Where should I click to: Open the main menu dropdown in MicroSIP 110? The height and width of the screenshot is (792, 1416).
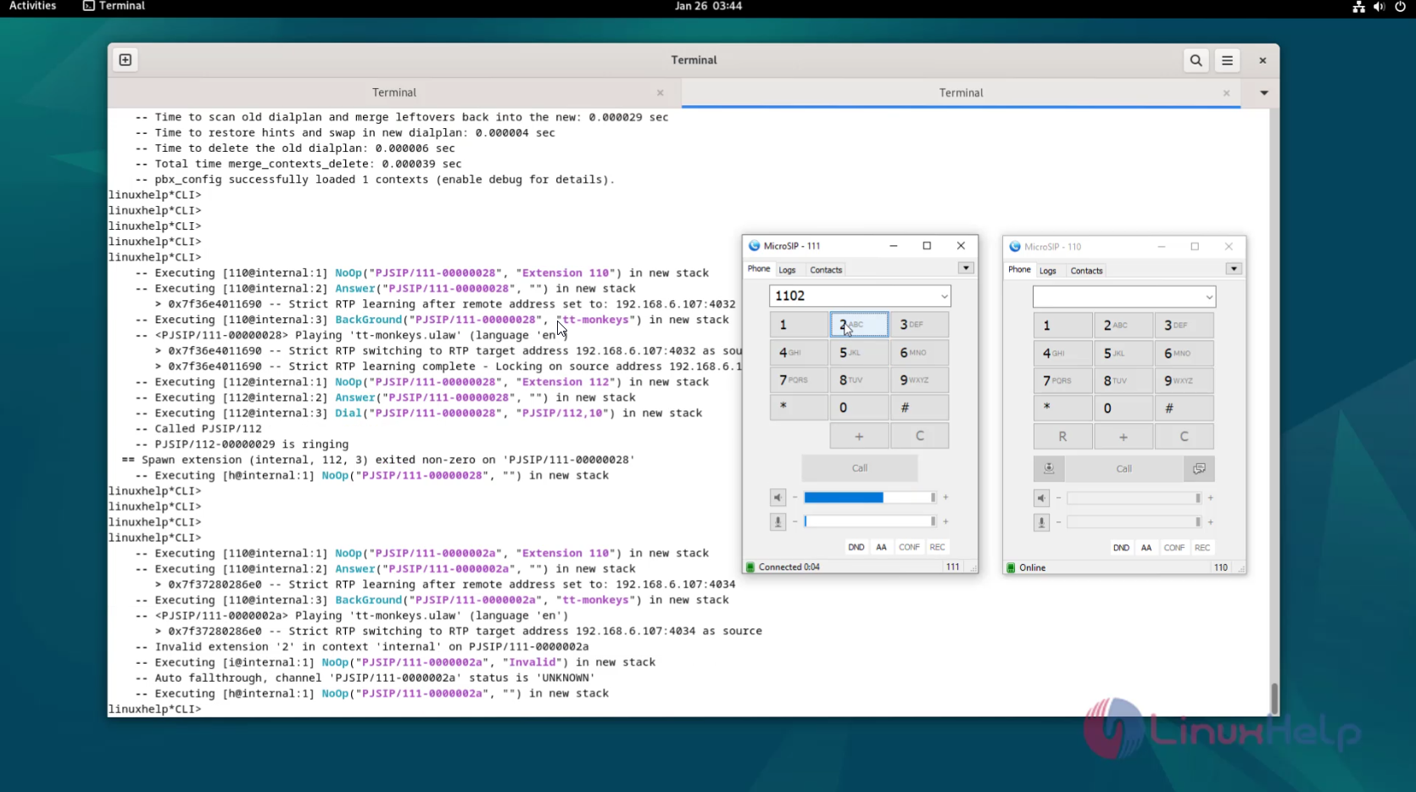point(1234,269)
